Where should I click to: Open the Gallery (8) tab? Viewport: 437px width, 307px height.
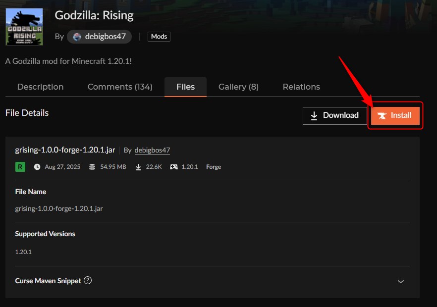pyautogui.click(x=239, y=87)
